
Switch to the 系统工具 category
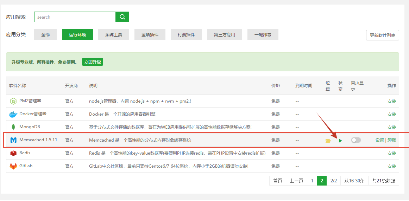tap(114, 34)
